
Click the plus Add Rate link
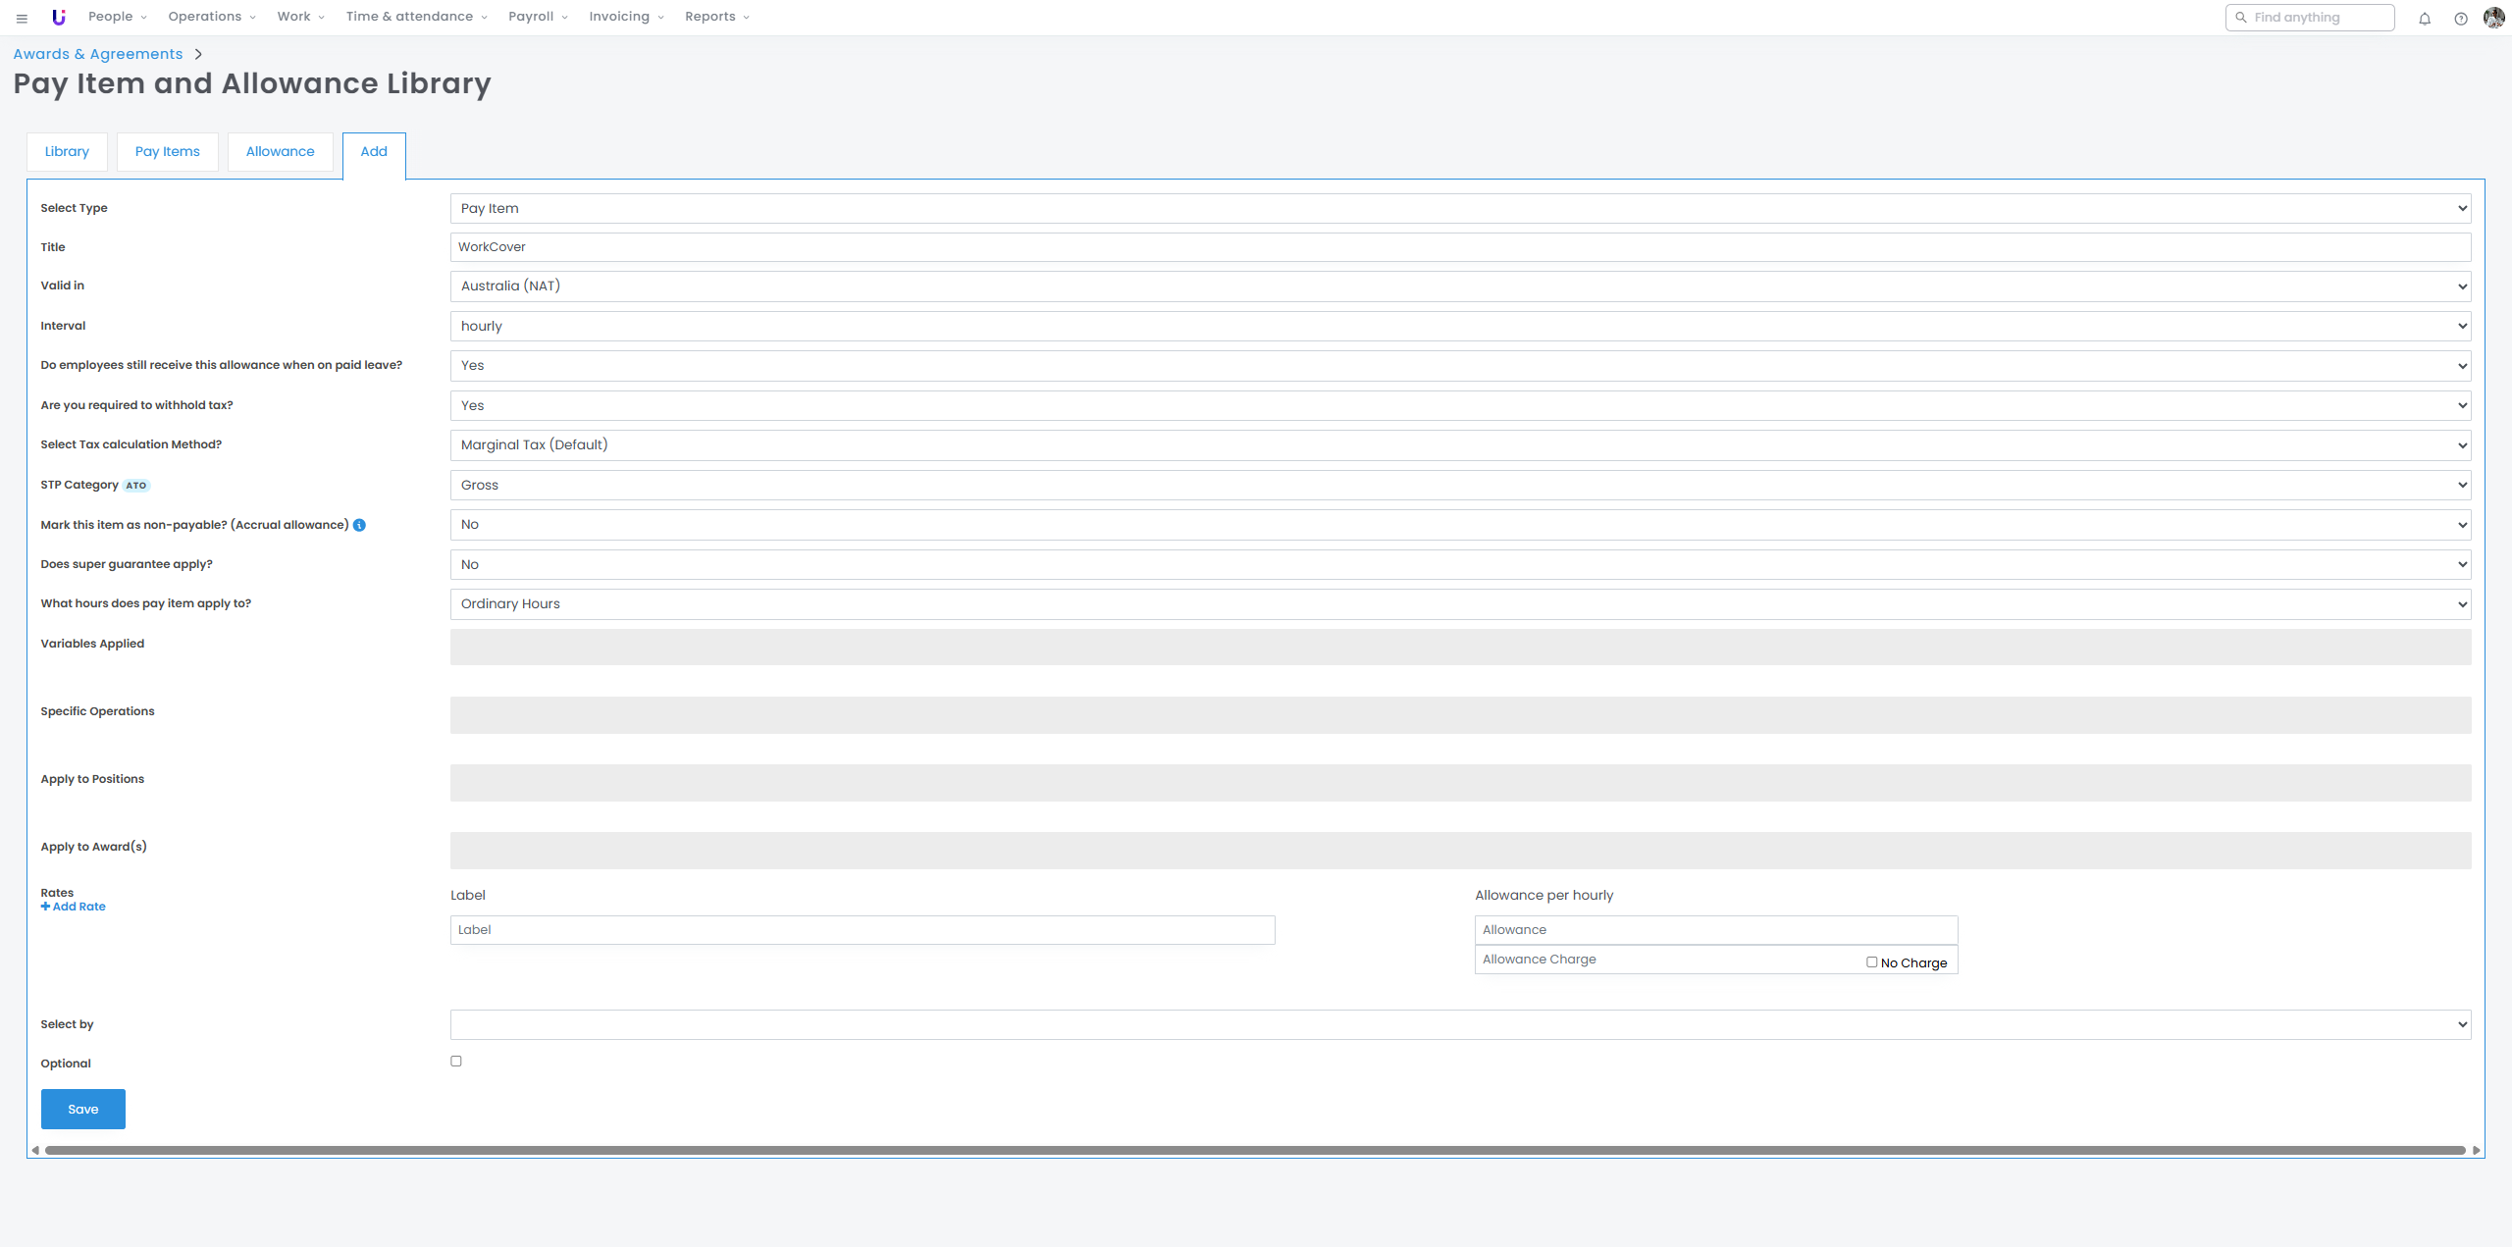[x=74, y=907]
